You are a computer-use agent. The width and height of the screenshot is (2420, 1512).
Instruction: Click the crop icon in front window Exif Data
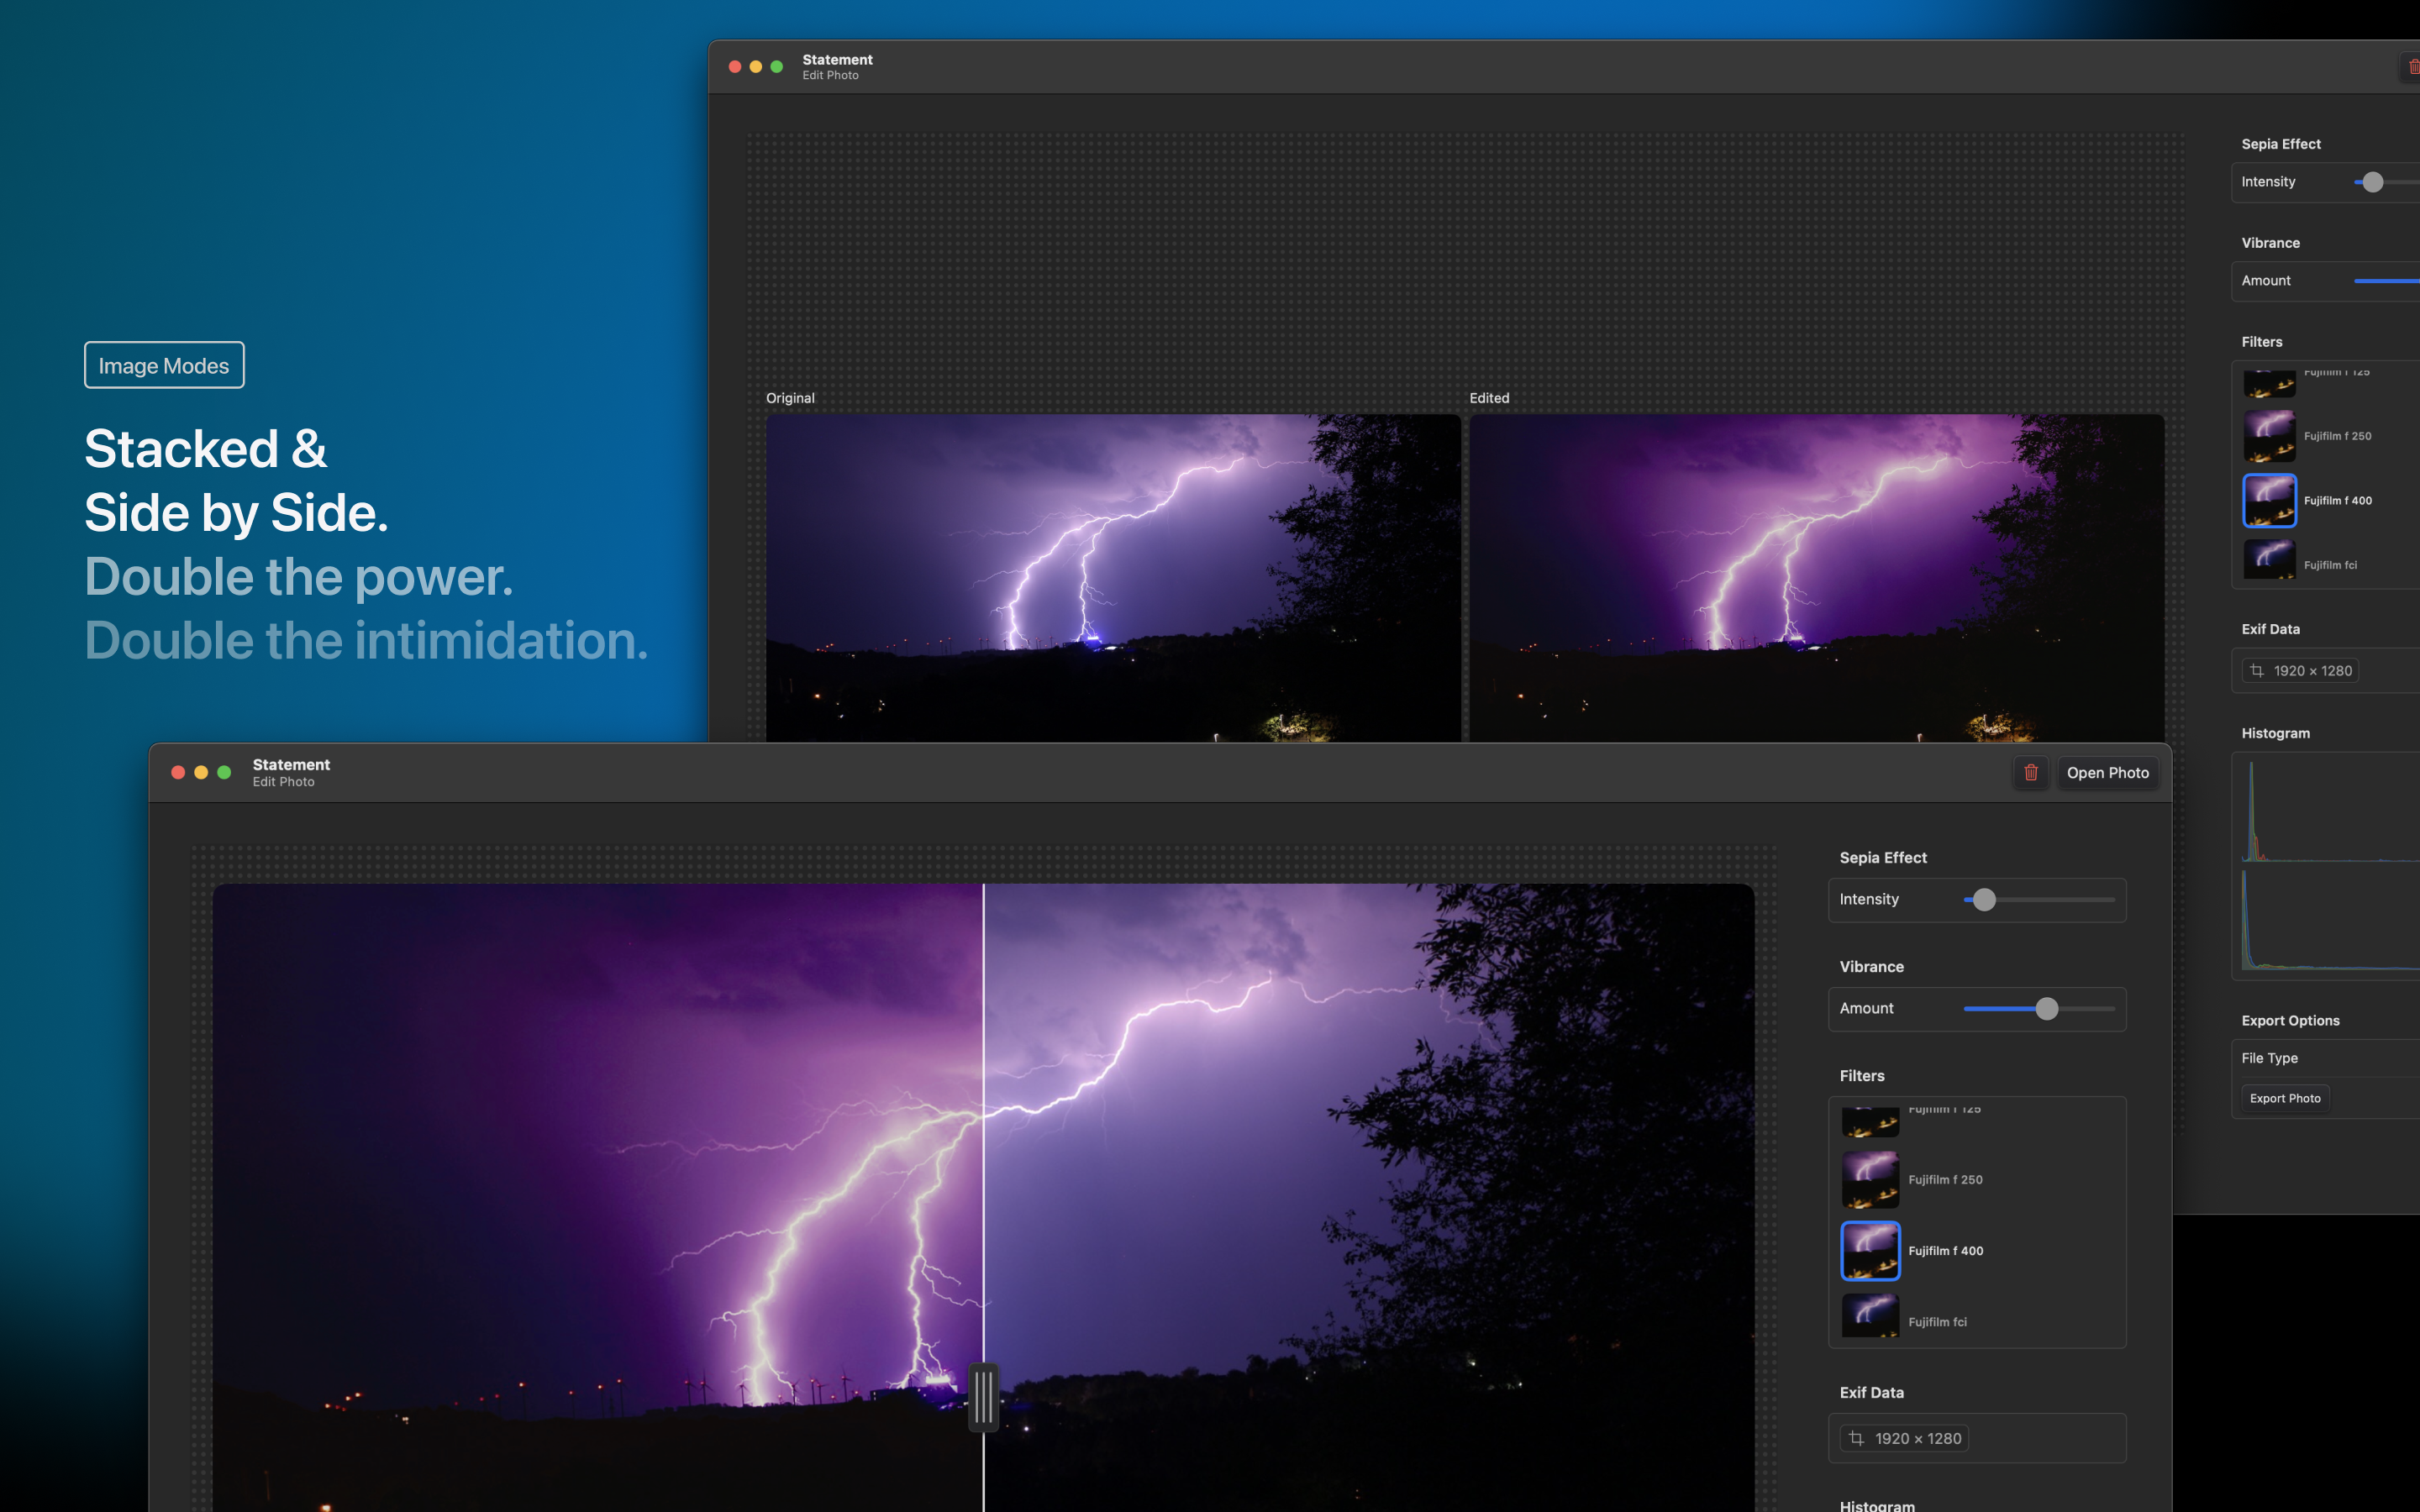point(1856,1438)
